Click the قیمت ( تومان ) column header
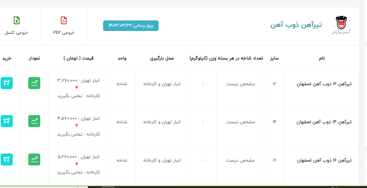Screen dimensions: 367x188 click(x=78, y=58)
